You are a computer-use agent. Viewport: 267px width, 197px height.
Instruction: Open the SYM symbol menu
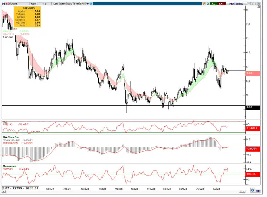point(76,4)
